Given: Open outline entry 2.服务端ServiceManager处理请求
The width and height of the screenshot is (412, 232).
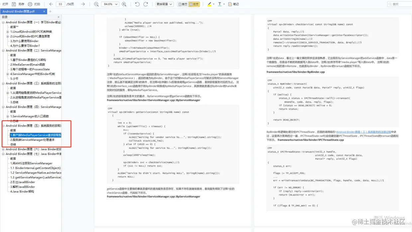Looking at the screenshot, I should click(32, 140).
